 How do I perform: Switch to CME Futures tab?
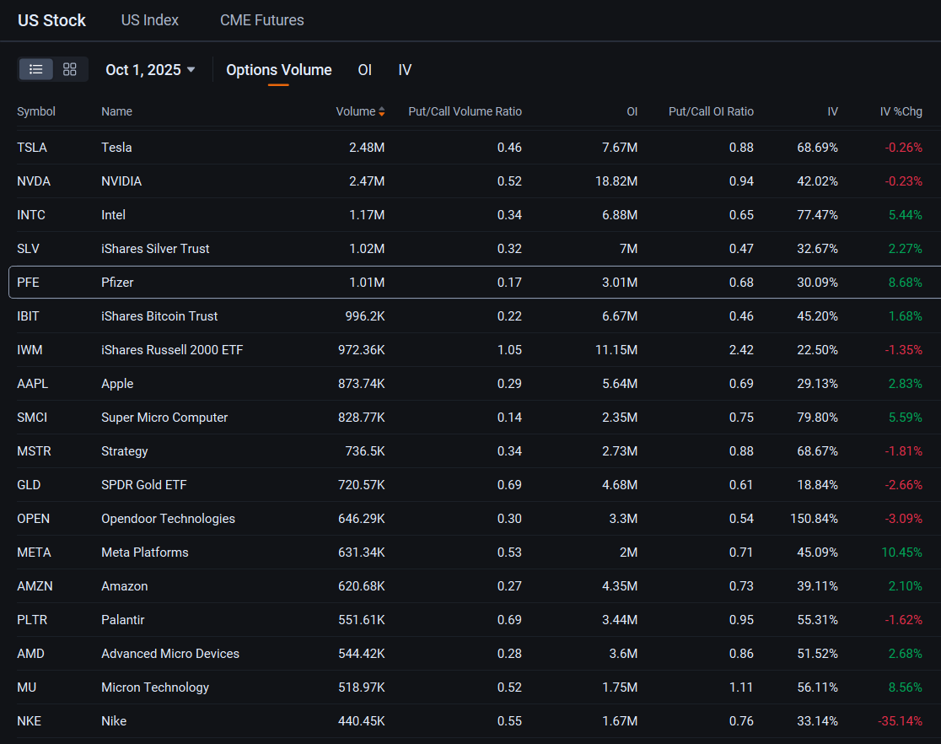click(261, 19)
